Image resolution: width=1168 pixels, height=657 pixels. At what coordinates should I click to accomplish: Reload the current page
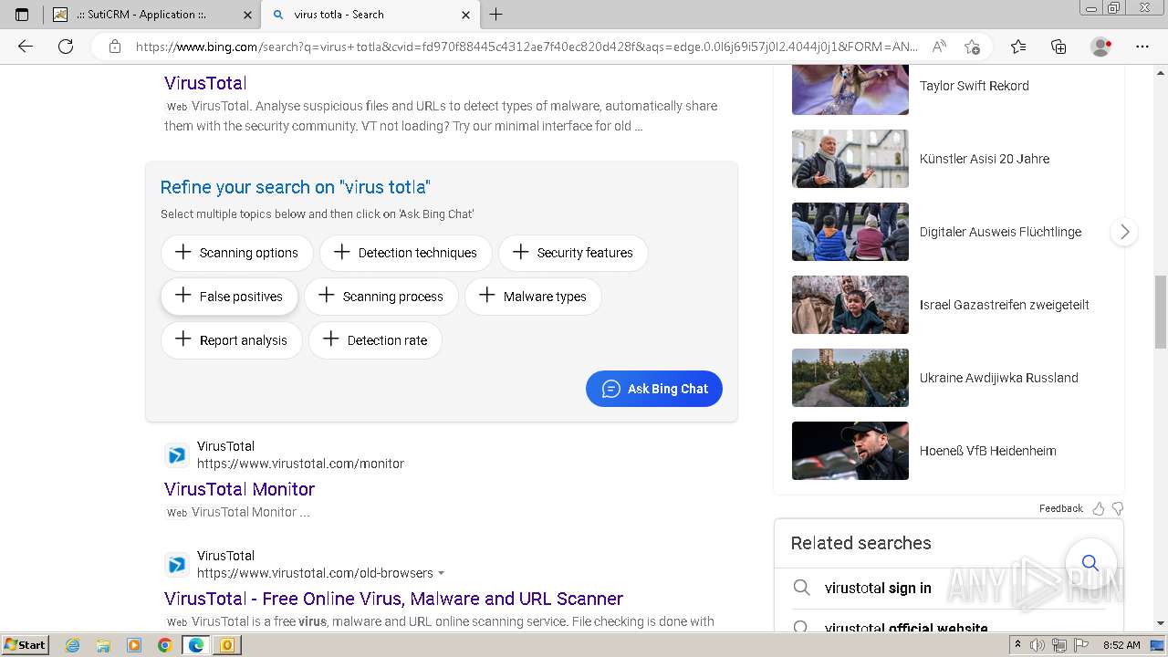click(66, 47)
